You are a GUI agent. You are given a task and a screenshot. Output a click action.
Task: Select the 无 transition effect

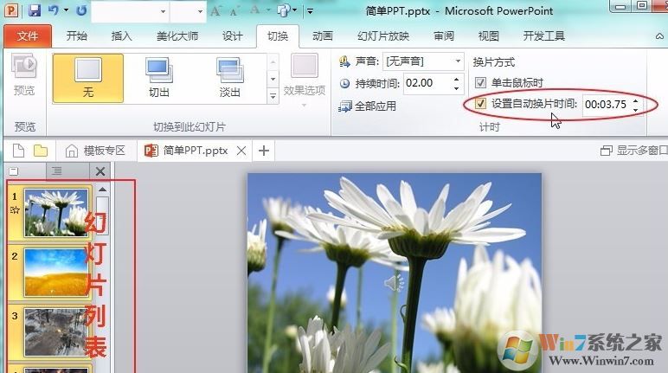[88, 78]
